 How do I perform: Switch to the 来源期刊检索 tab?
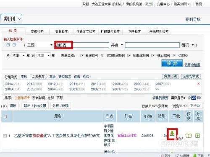159,32
